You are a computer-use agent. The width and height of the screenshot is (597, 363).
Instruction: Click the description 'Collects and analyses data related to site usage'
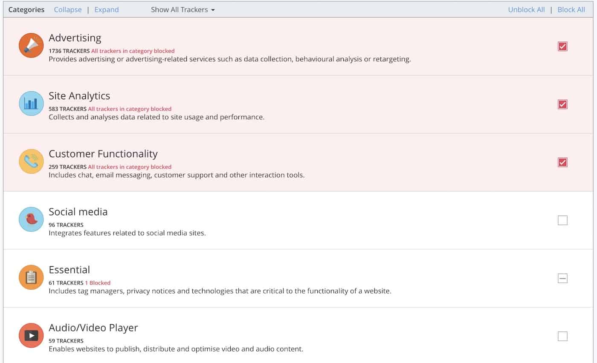pyautogui.click(x=156, y=117)
